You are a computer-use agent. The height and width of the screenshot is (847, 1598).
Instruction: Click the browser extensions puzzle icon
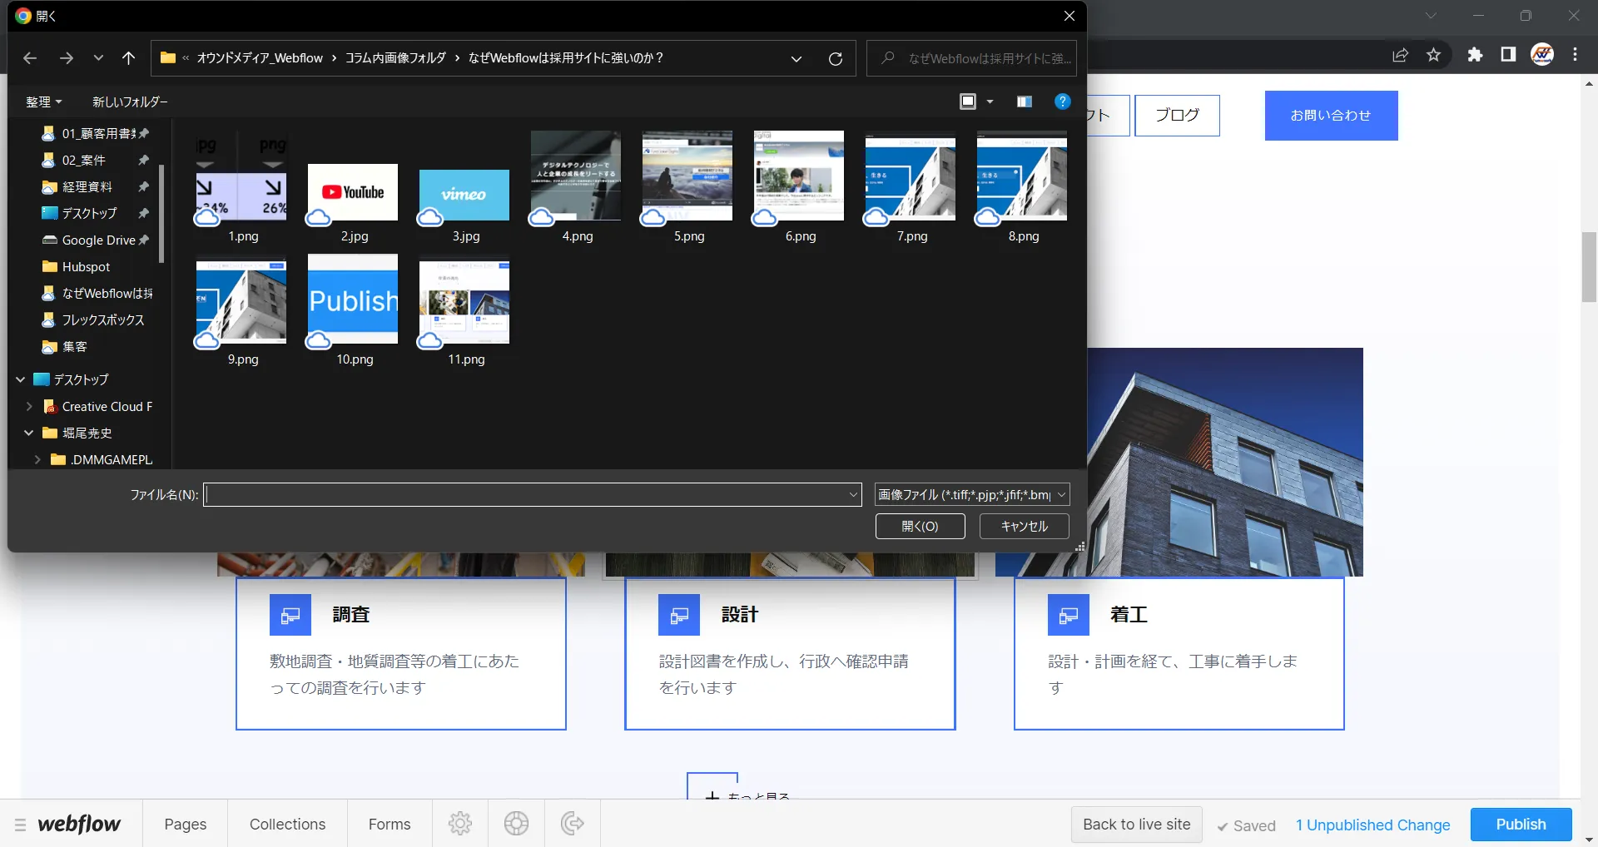click(1476, 55)
